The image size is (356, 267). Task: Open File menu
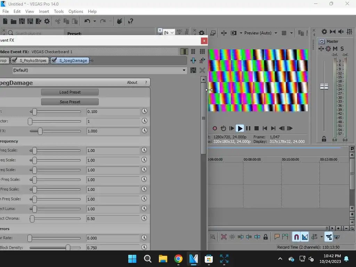[x=6, y=11]
